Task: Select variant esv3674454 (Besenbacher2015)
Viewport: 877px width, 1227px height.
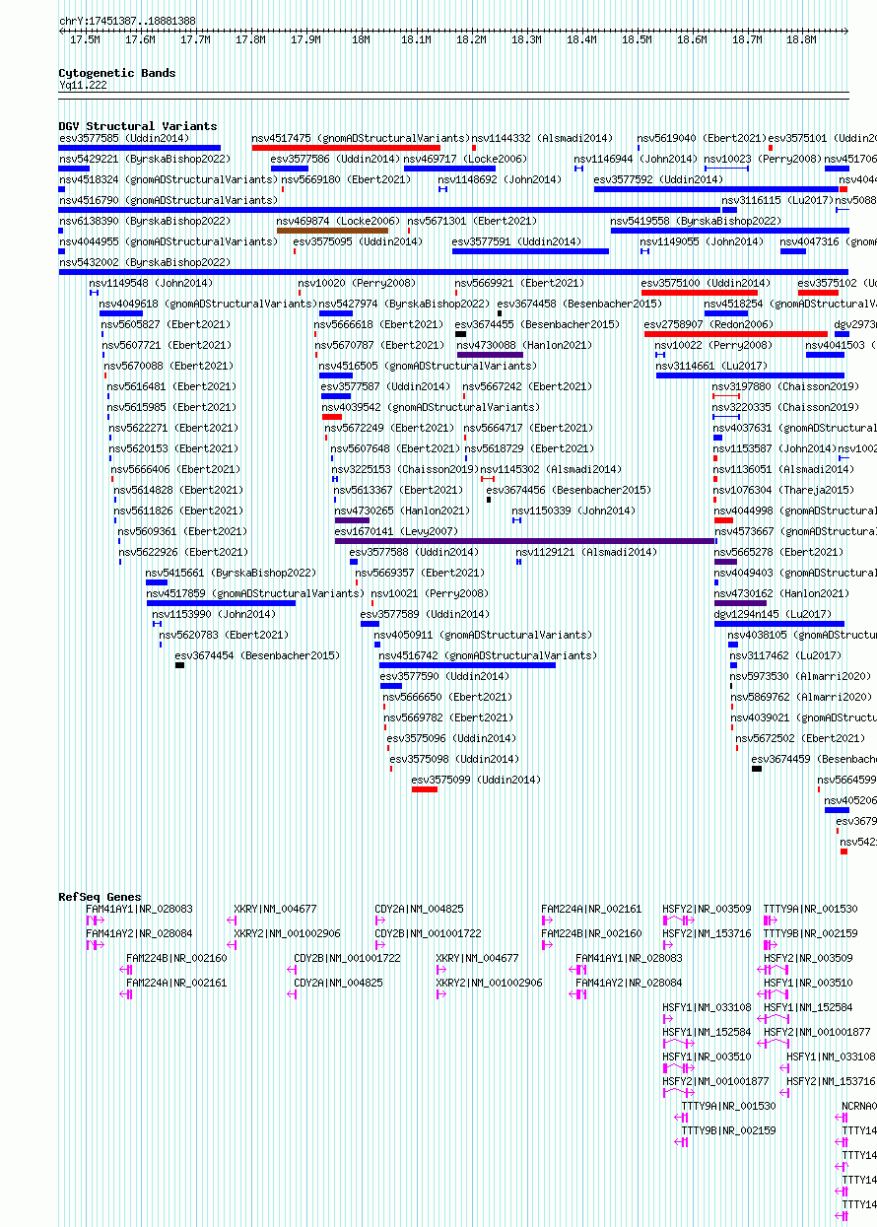Action: pyautogui.click(x=257, y=655)
